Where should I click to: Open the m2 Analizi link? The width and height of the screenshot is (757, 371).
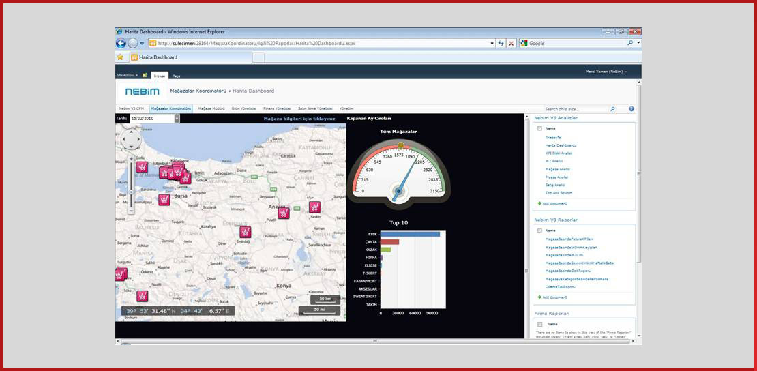[554, 161]
